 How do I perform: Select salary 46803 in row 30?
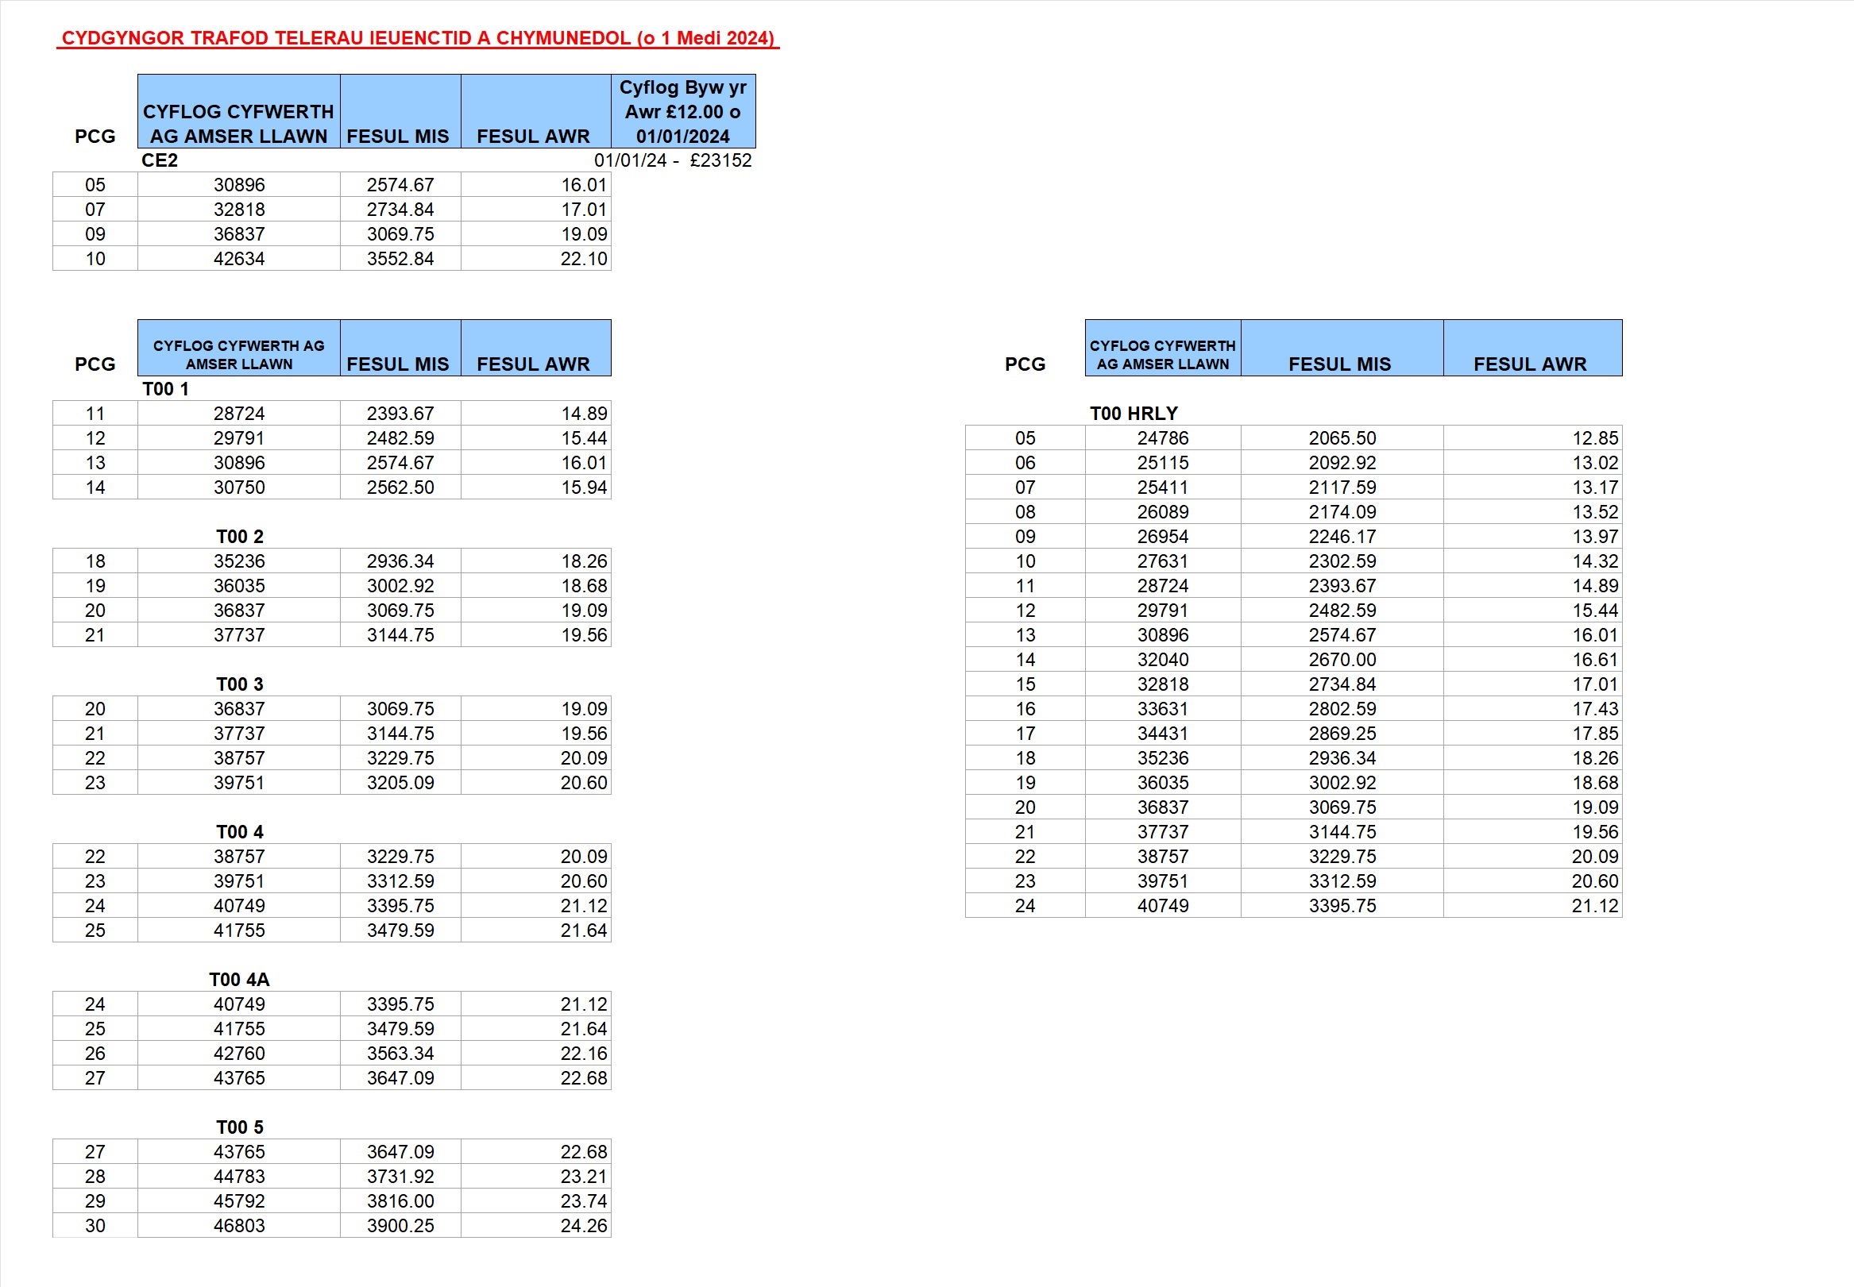pos(239,1227)
